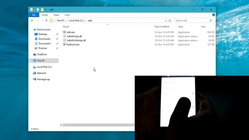Click the date of fastboot.exe
The width and height of the screenshot is (249, 140).
(x=164, y=45)
